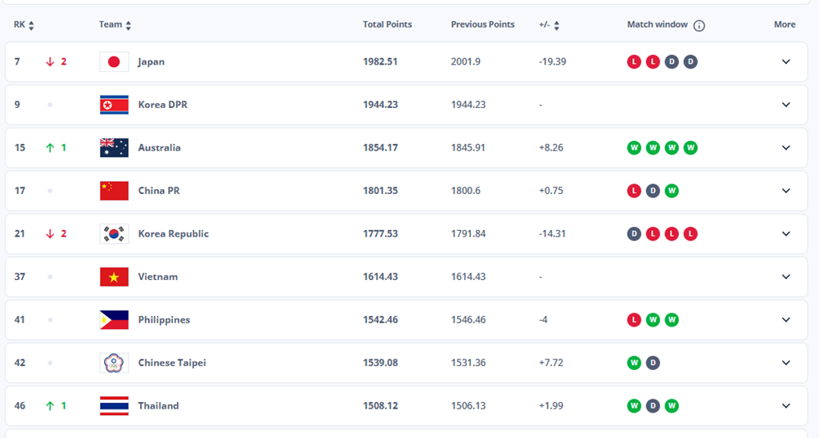Click the Philippines flag icon
Screen dimensions: 819x438
click(114, 320)
